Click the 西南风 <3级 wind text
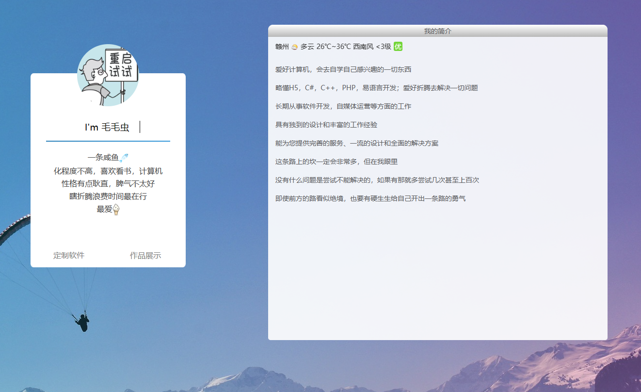This screenshot has width=641, height=392. (x=372, y=47)
